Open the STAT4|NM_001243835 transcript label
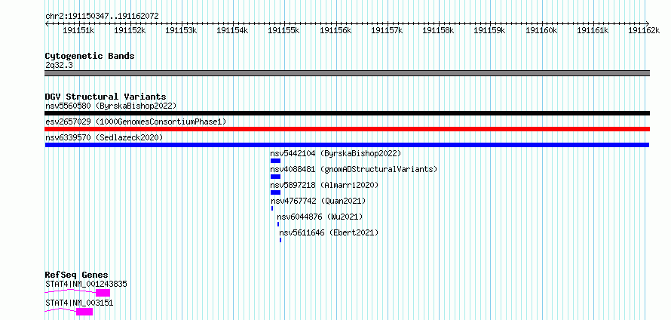The width and height of the screenshot is (671, 320). click(x=86, y=284)
